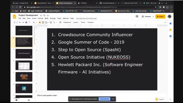Screen dimensions: 183x103
Task: Click Stop sharing in the Meet bar
Action: click(104, 99)
